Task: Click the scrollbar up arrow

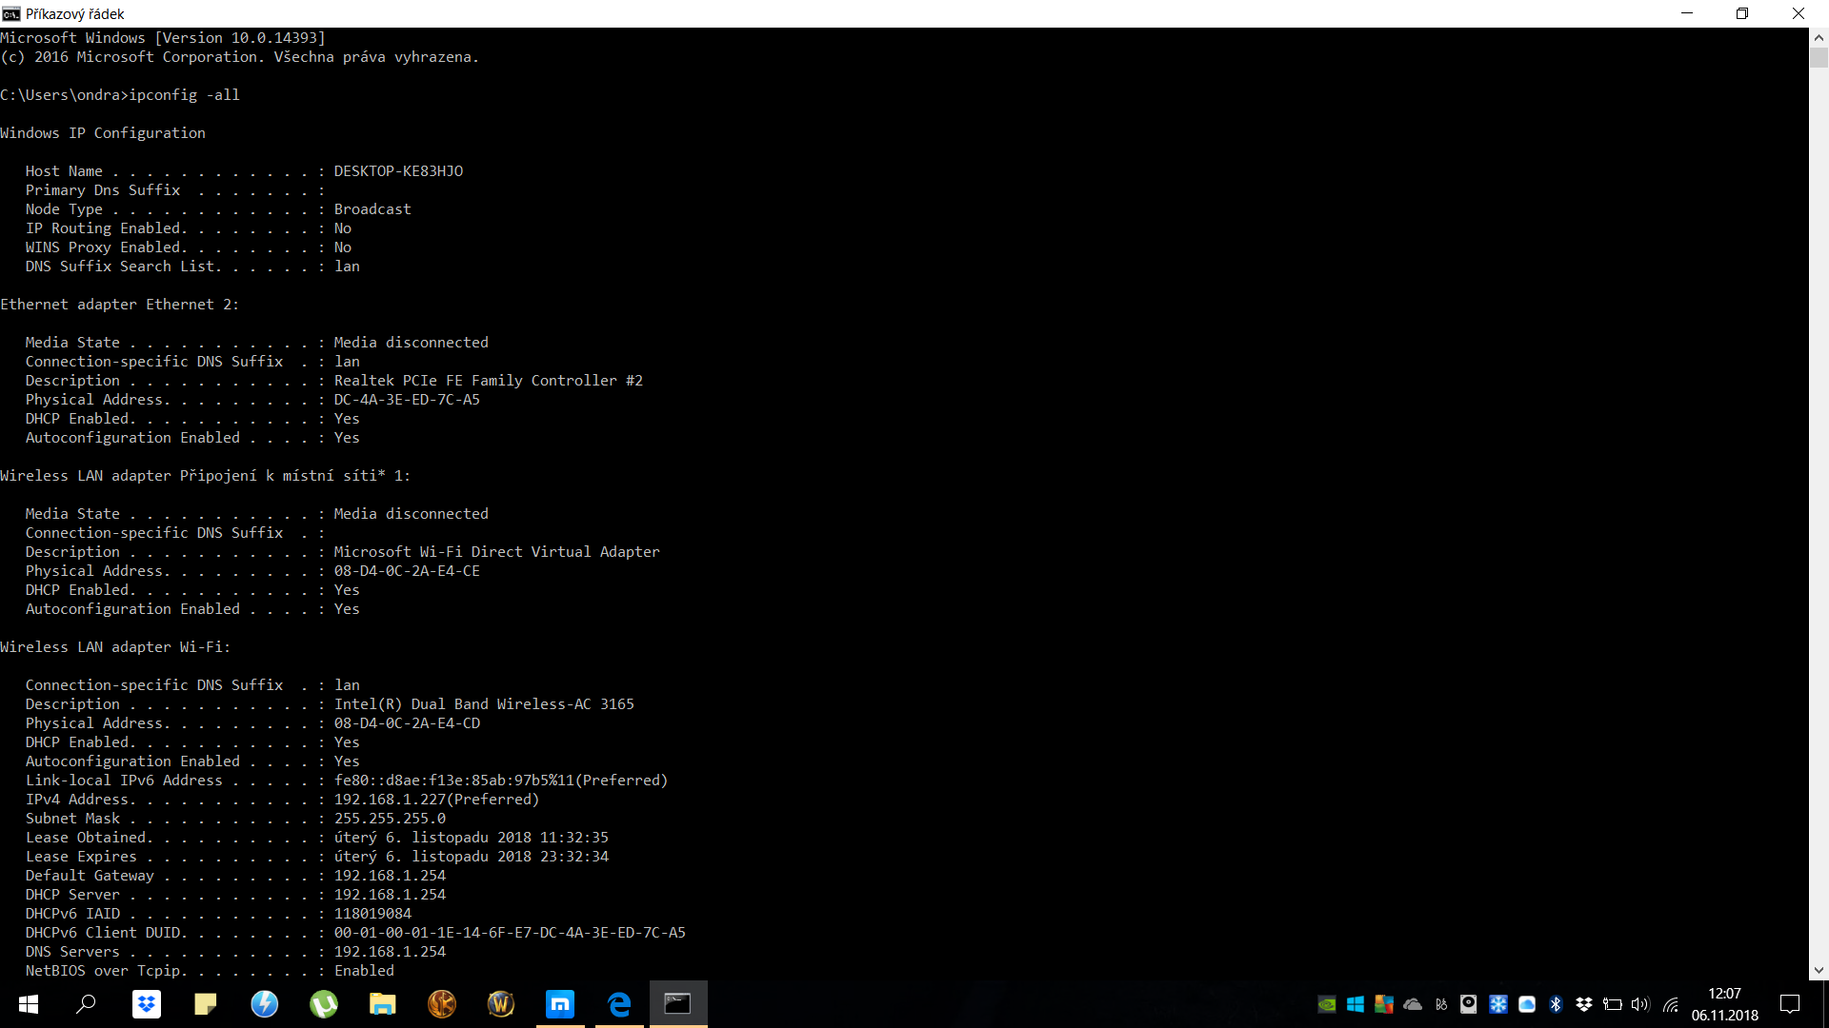Action: [1819, 37]
